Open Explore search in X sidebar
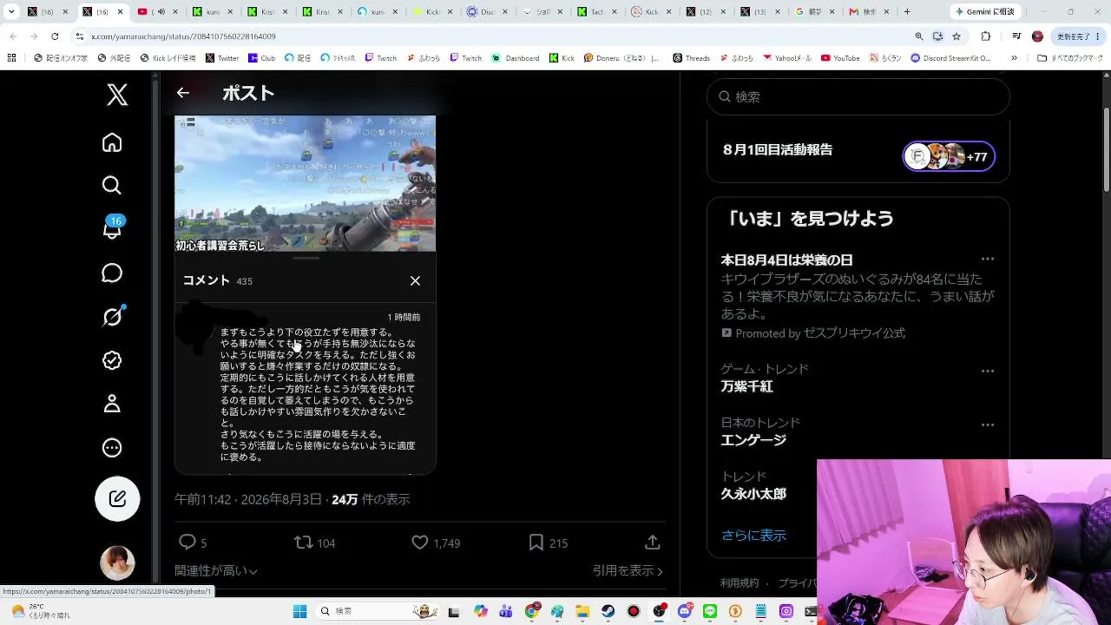1111x625 pixels. [x=112, y=185]
